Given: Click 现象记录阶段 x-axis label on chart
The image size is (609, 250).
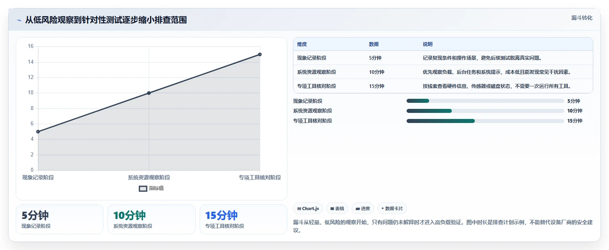Looking at the screenshot, I should point(38,177).
